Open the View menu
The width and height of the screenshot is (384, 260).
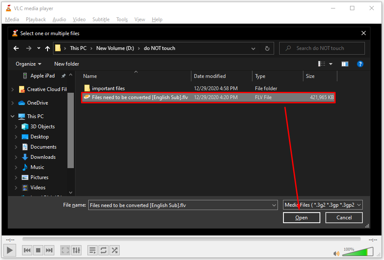pyautogui.click(x=140, y=19)
